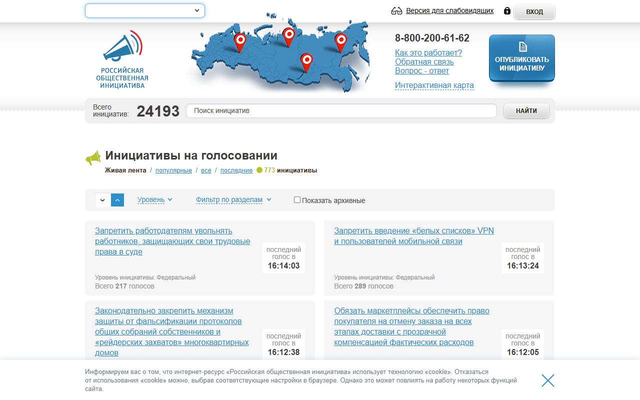The width and height of the screenshot is (640, 400).
Task: Select the все tab
Action: click(x=206, y=170)
